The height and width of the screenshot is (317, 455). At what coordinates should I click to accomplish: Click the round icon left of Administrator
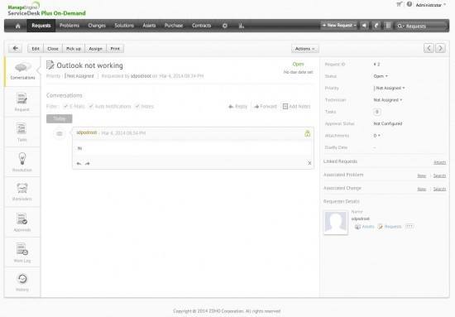409,4
